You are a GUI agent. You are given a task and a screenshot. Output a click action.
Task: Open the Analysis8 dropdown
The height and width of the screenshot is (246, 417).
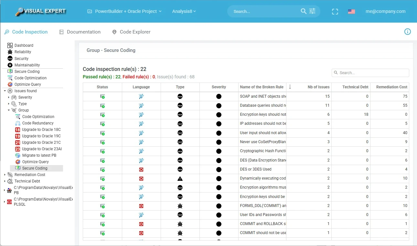[184, 11]
